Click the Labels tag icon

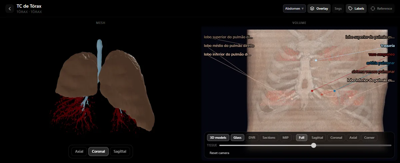[350, 9]
